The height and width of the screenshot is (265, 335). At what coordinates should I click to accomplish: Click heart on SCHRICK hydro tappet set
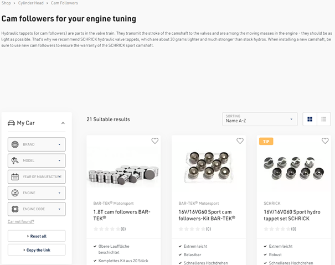click(325, 141)
